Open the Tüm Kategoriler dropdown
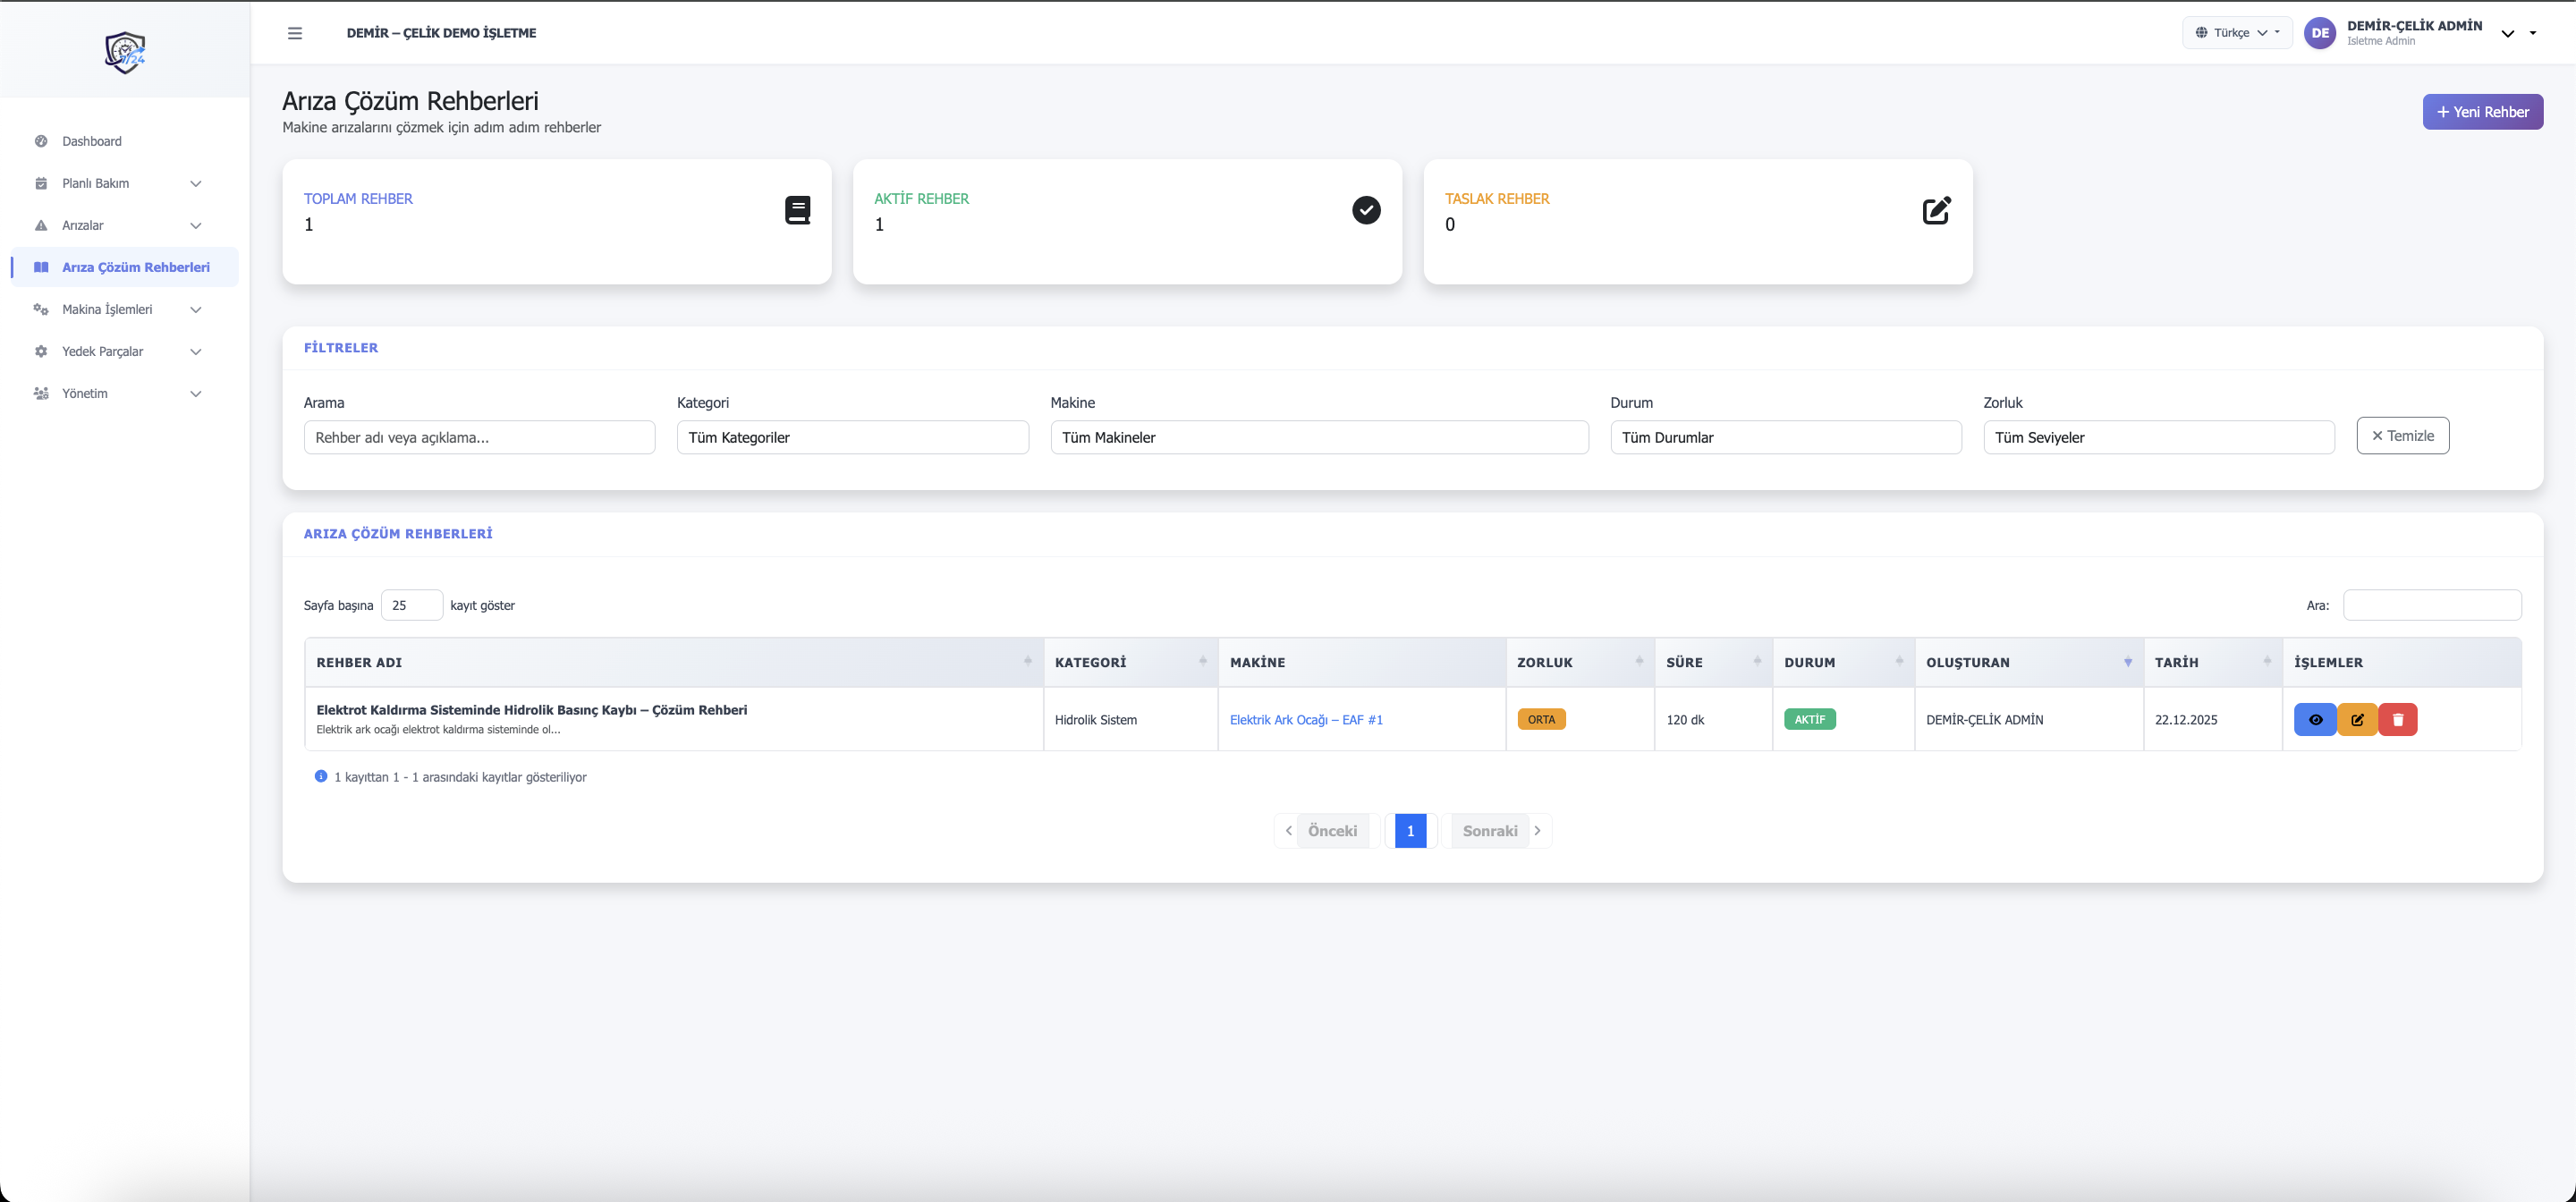 coord(852,437)
